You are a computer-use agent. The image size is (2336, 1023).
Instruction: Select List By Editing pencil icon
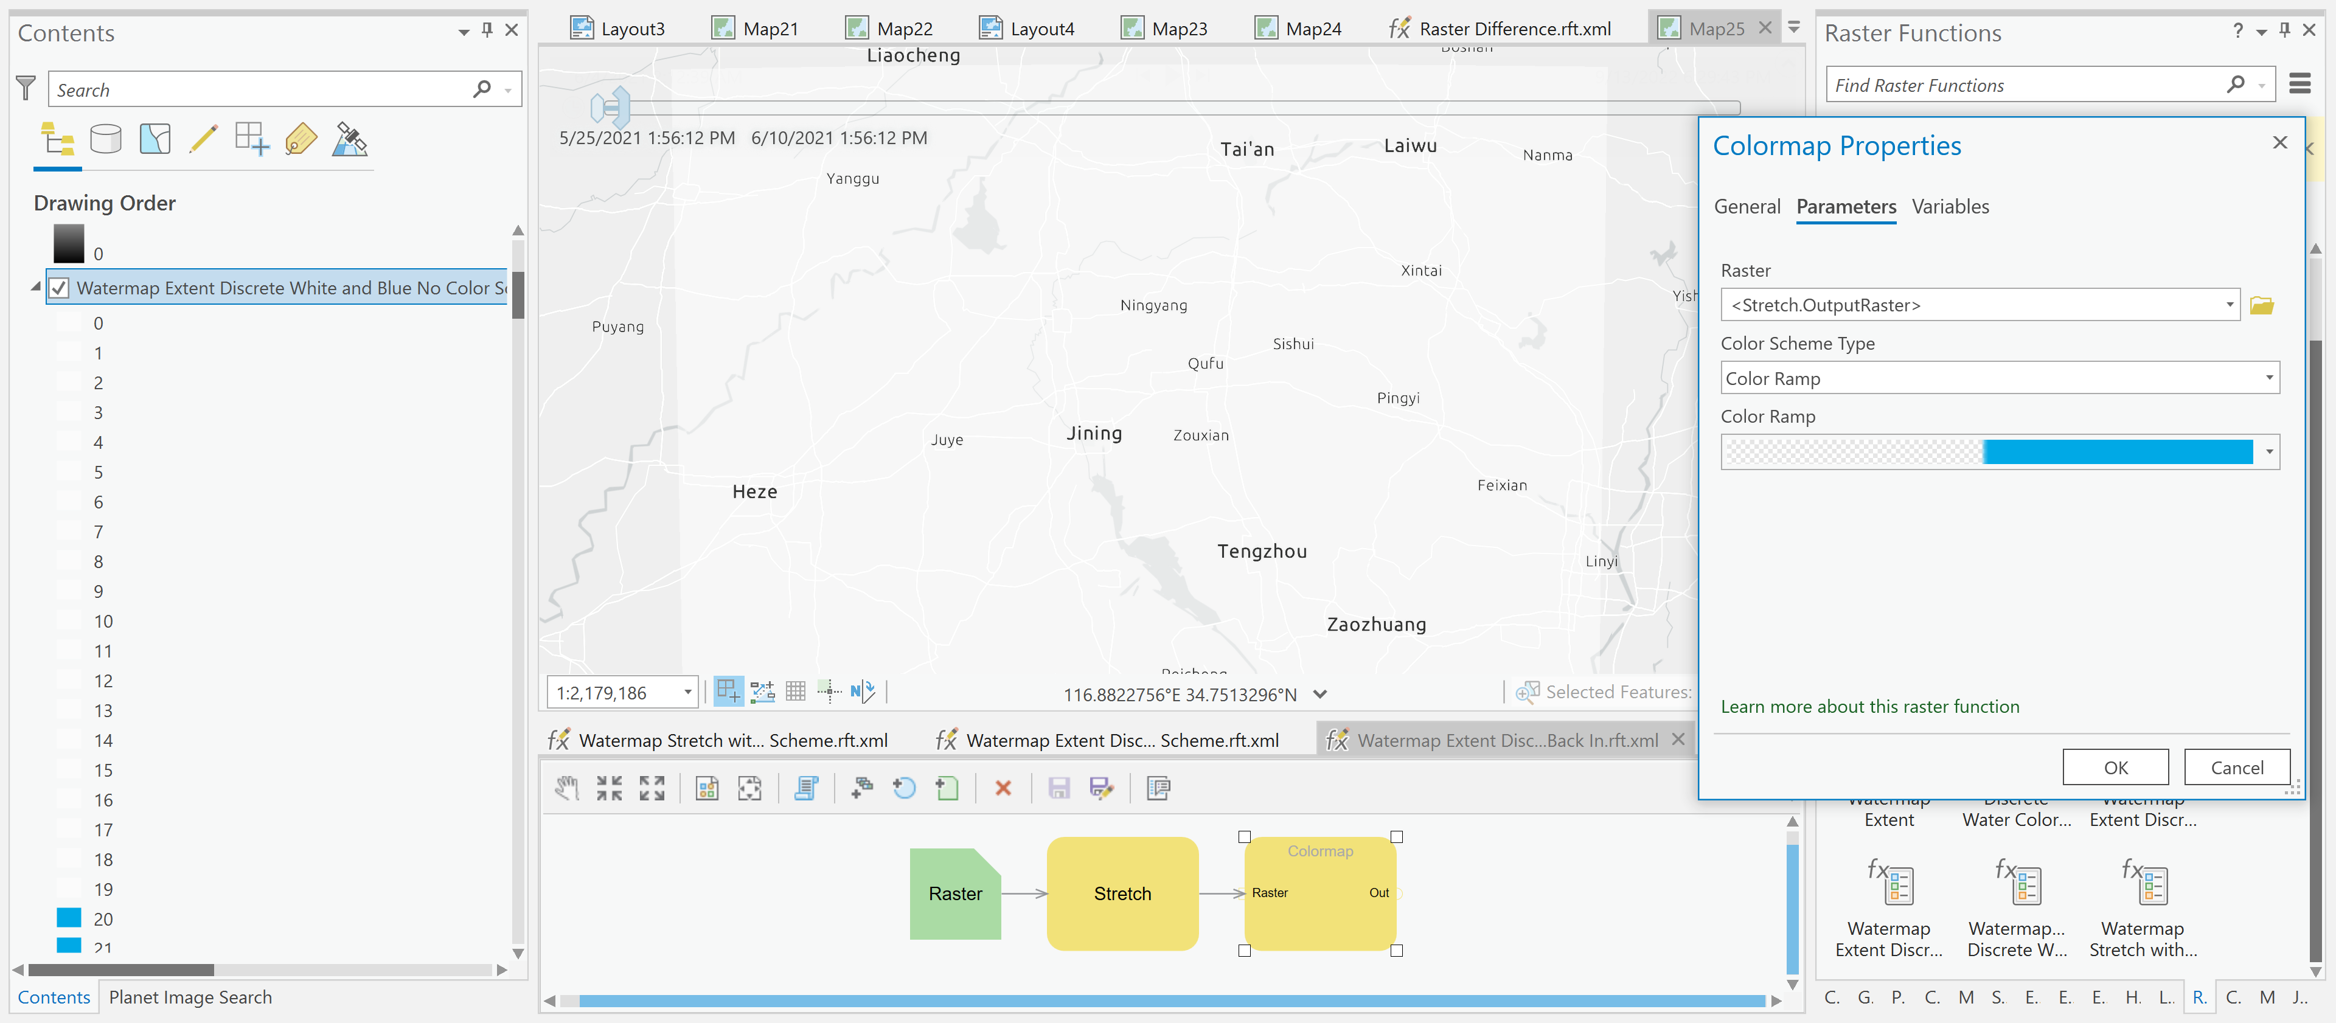point(203,140)
